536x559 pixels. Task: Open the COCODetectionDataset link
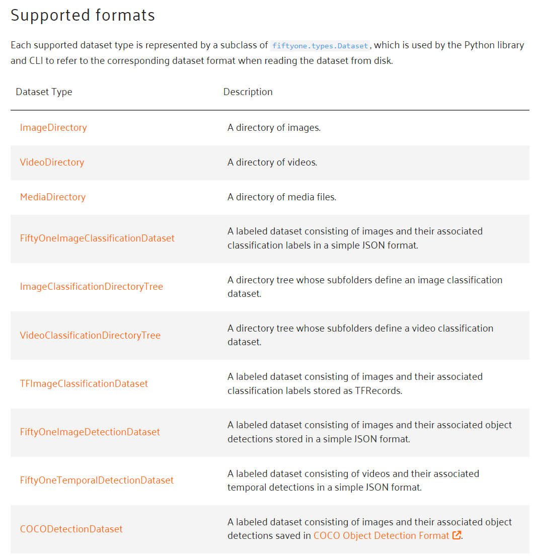coord(71,529)
